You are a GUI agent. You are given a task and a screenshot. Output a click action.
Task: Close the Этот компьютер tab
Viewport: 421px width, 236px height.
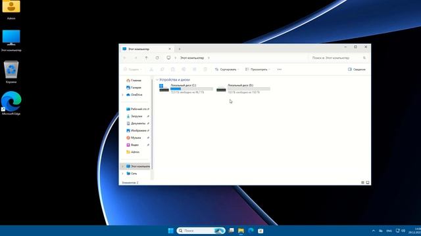click(170, 49)
